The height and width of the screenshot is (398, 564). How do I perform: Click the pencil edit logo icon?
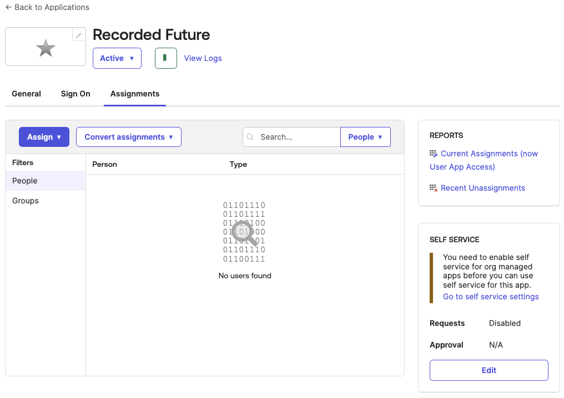click(79, 35)
